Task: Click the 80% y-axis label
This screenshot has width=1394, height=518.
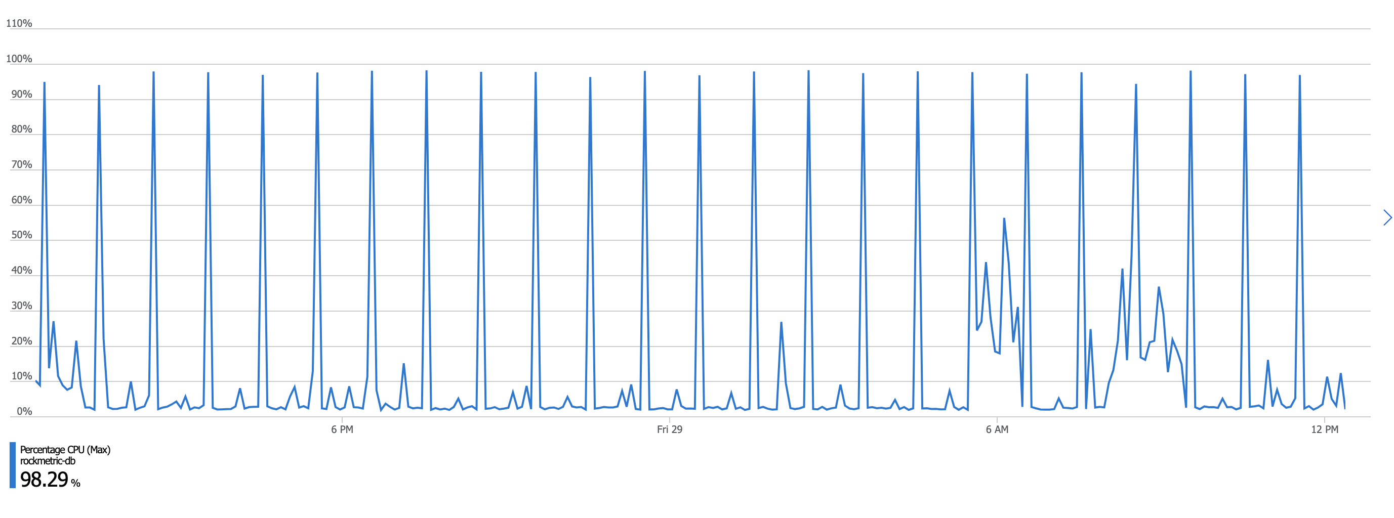Action: pyautogui.click(x=22, y=129)
